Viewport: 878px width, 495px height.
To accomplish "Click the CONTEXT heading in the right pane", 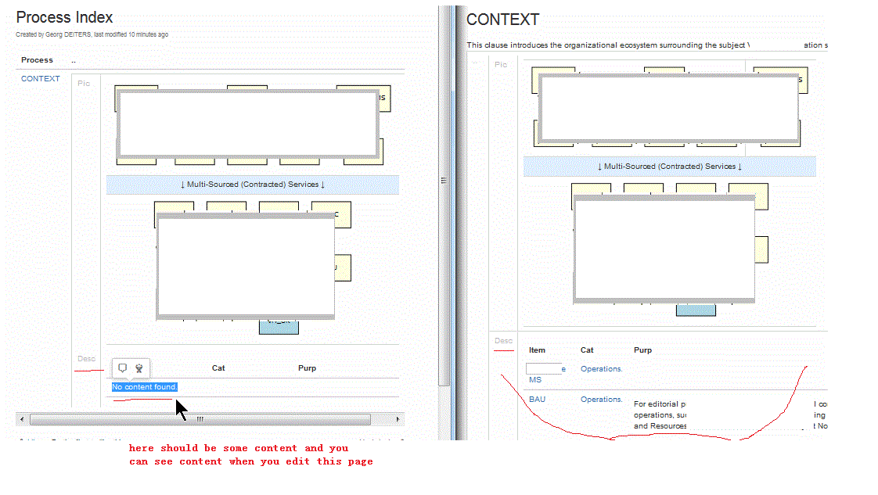I will point(502,20).
